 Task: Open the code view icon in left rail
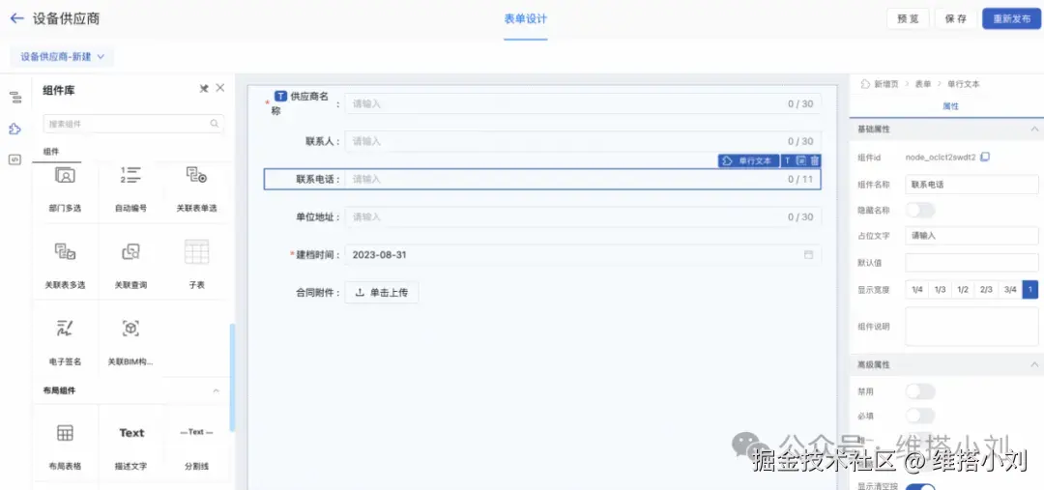click(14, 159)
